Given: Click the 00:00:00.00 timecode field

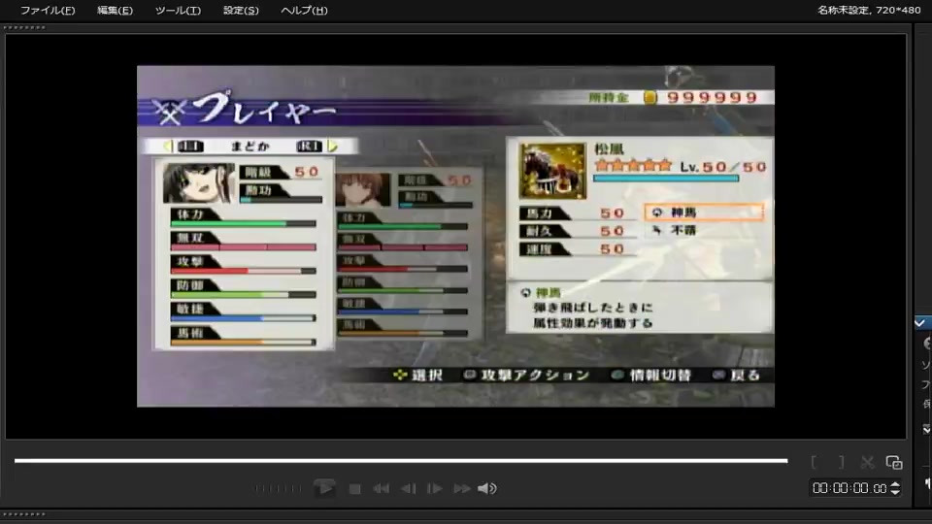Looking at the screenshot, I should click(x=849, y=488).
